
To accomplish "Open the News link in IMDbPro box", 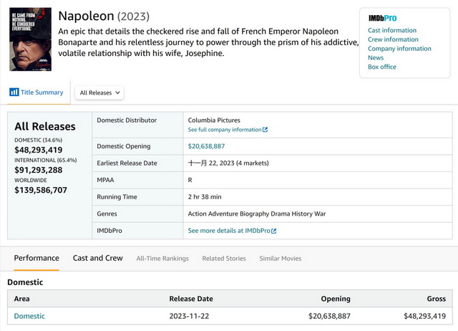I will pyautogui.click(x=376, y=58).
